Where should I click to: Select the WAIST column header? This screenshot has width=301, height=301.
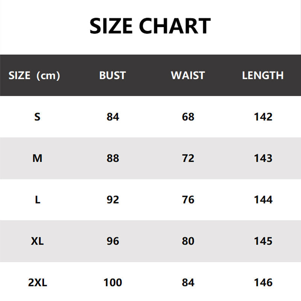[x=188, y=75]
